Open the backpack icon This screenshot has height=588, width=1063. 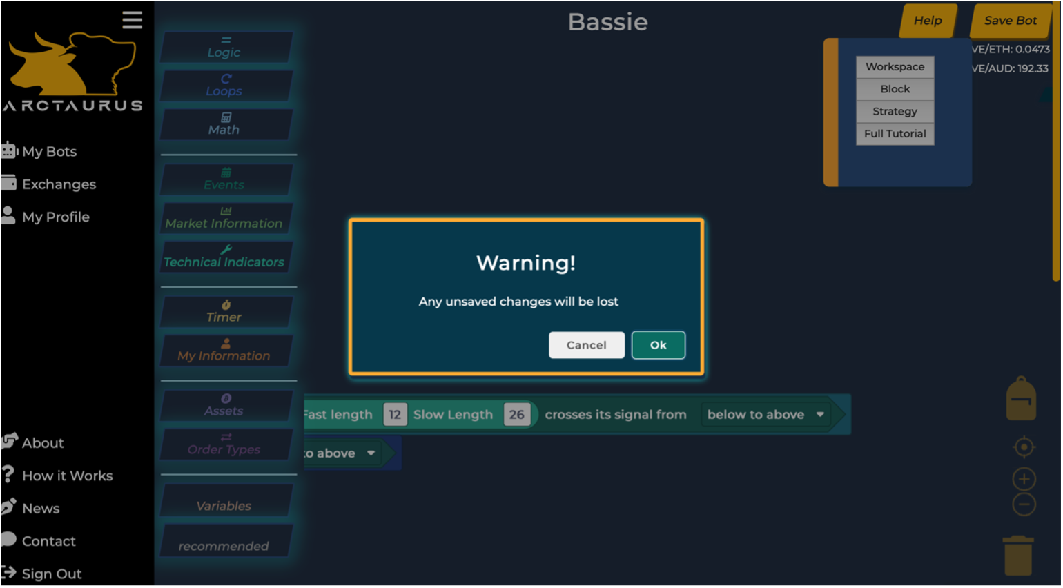click(1021, 399)
